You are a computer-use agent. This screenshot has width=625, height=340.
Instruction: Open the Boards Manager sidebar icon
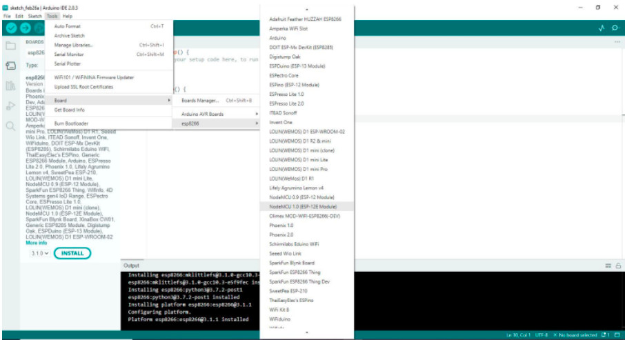pyautogui.click(x=11, y=66)
